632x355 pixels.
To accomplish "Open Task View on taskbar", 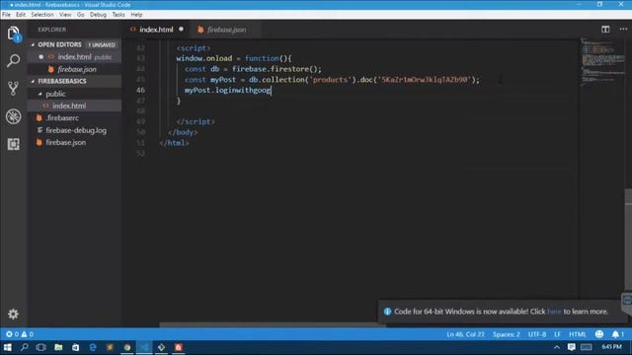I will point(41,347).
